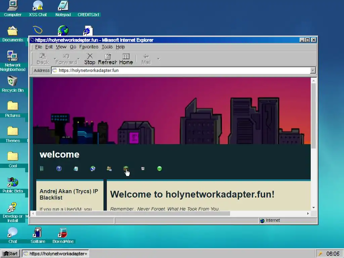Viewport: 344px width, 258px height.
Task: Stop the page from loading
Action: pyautogui.click(x=90, y=59)
